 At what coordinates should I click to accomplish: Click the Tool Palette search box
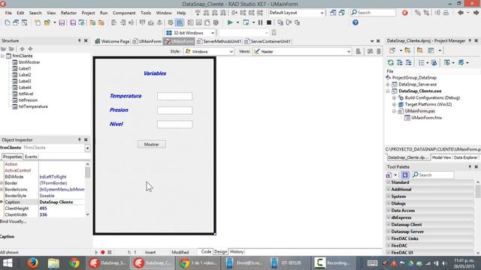pyautogui.click(x=433, y=175)
